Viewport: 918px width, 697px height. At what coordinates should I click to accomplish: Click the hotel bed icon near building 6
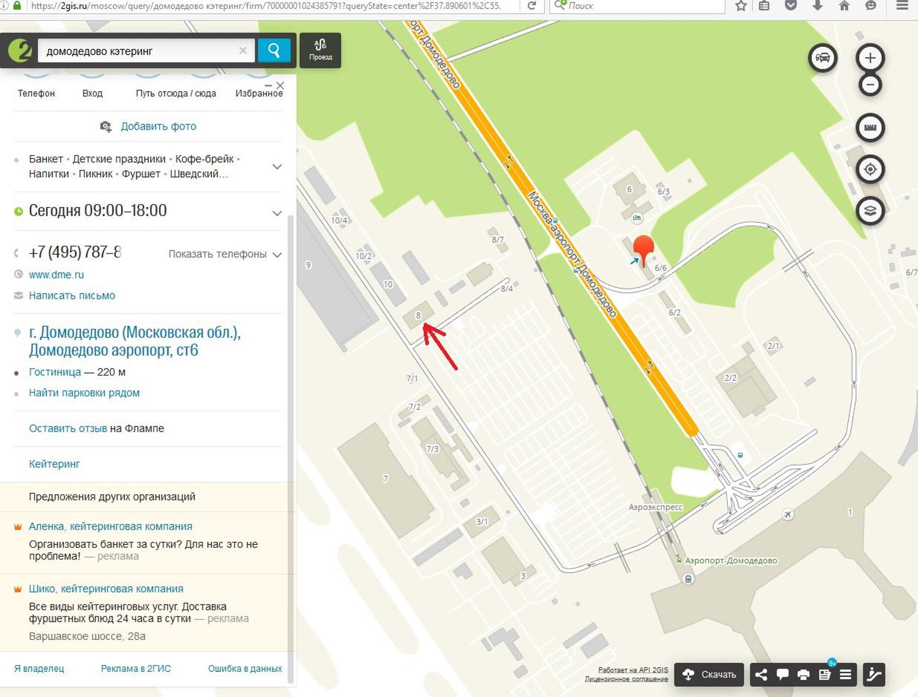(x=637, y=218)
